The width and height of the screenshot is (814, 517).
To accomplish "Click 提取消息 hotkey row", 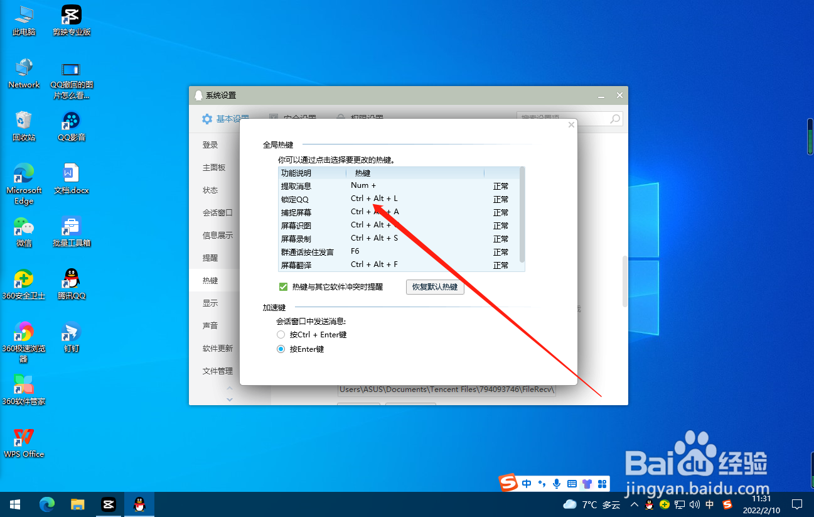I will click(399, 186).
